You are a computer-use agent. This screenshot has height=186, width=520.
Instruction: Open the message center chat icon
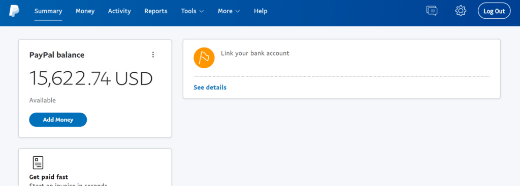[432, 11]
